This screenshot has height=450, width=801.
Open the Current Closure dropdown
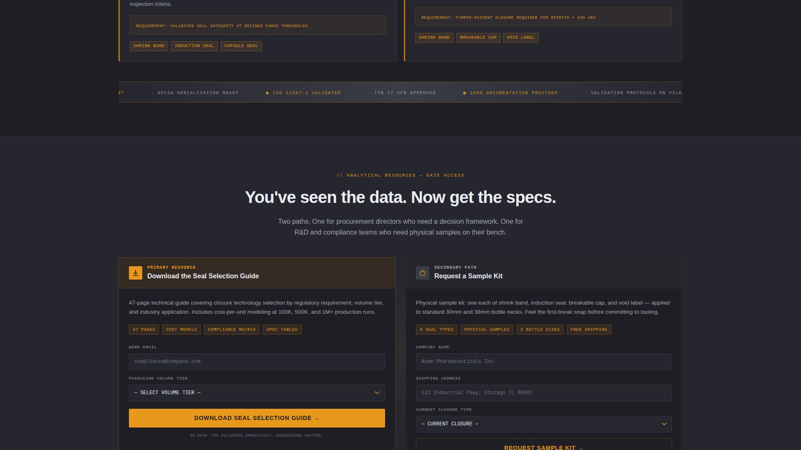click(544, 424)
